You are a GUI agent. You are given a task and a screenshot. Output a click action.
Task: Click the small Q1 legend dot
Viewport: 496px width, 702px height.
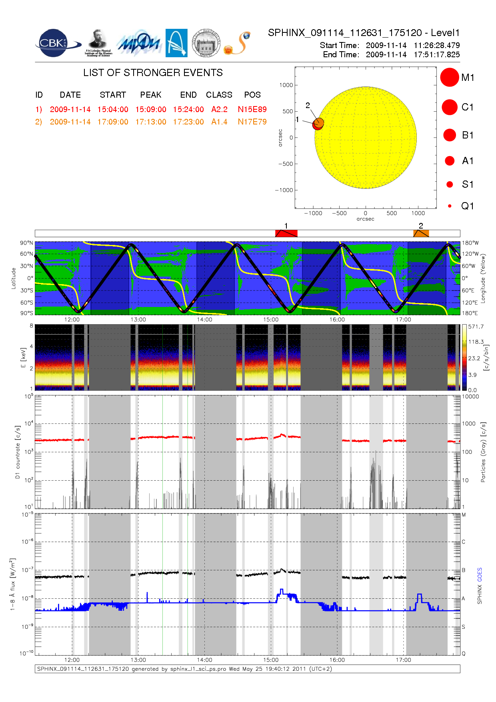(x=450, y=206)
